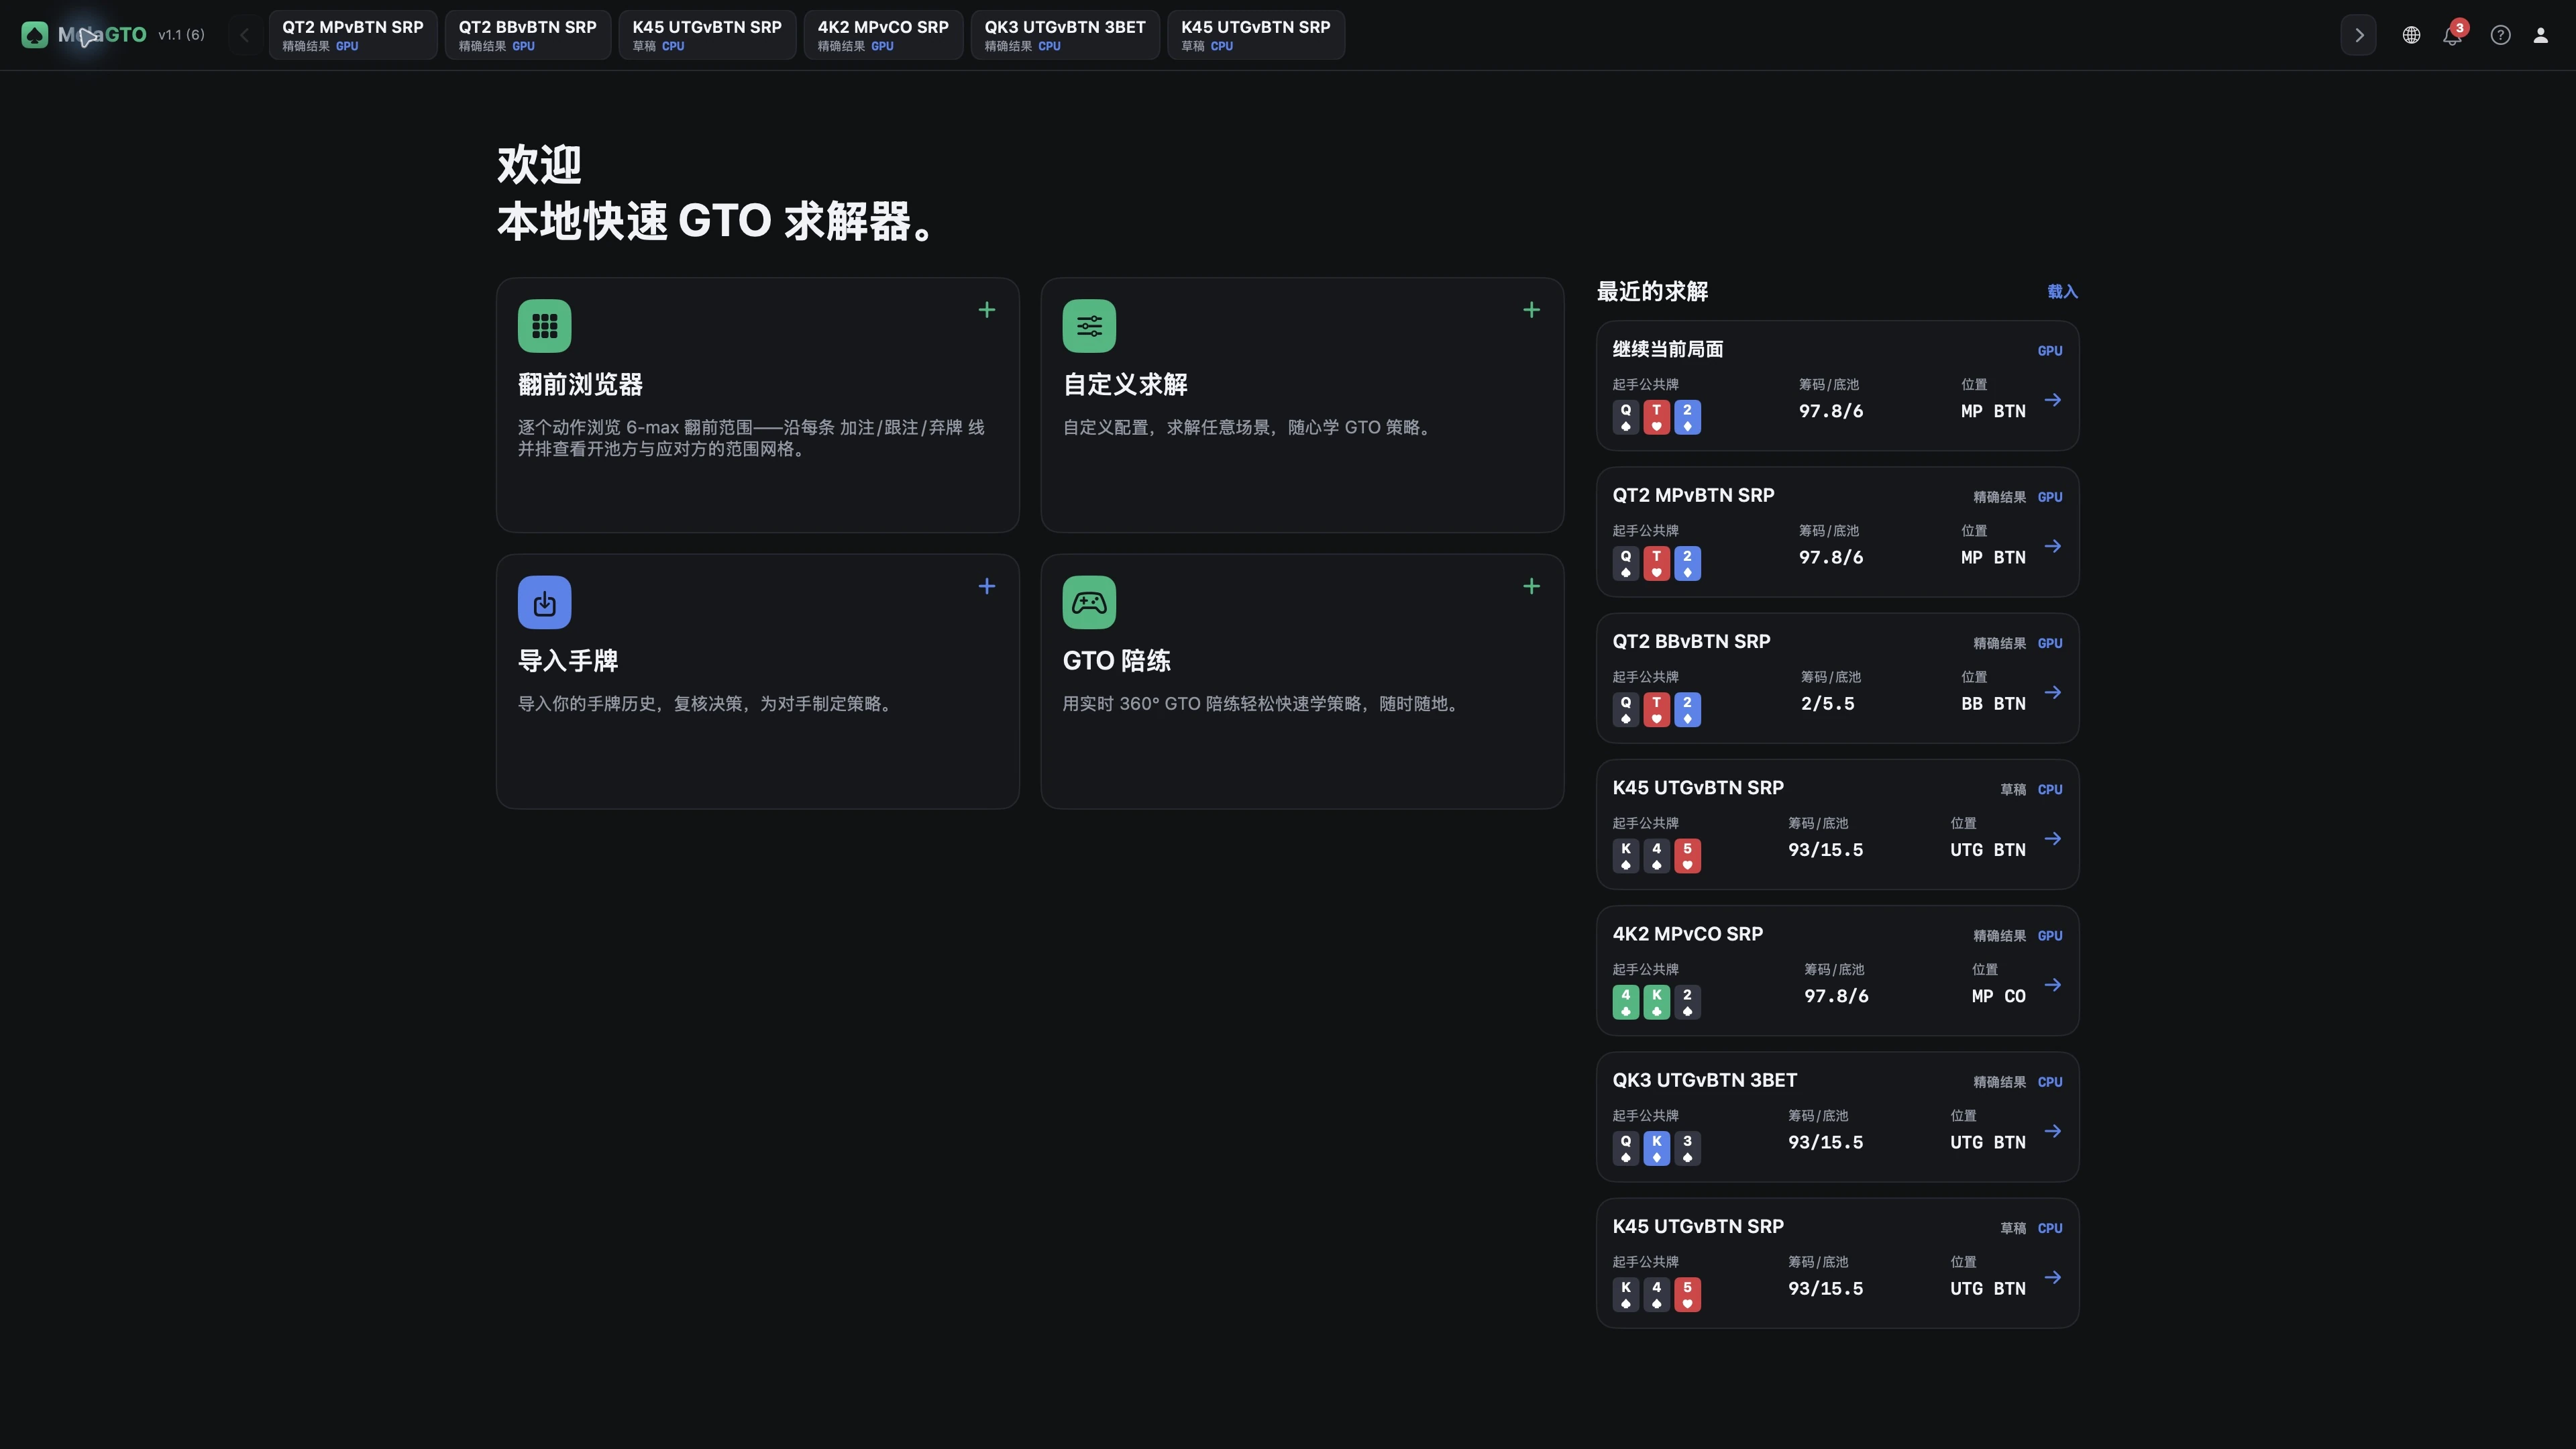Click 最近的求解 heading
Viewport: 2576px width, 1449px height.
pos(1652,291)
